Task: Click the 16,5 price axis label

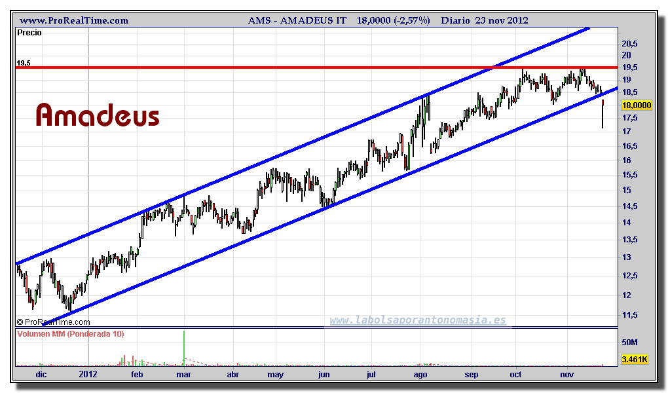Action: tap(629, 146)
